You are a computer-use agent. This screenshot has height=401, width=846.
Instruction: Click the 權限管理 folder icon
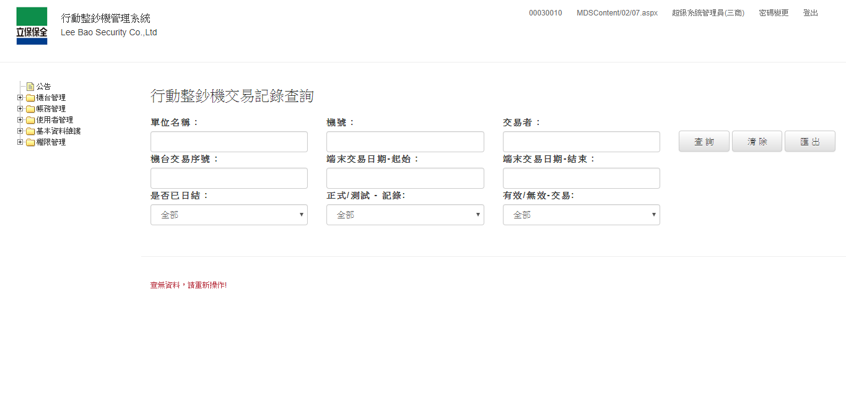(30, 142)
